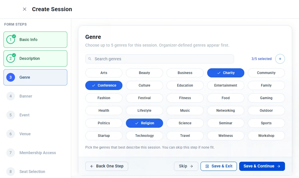Add the Wellness genre

[225, 135]
